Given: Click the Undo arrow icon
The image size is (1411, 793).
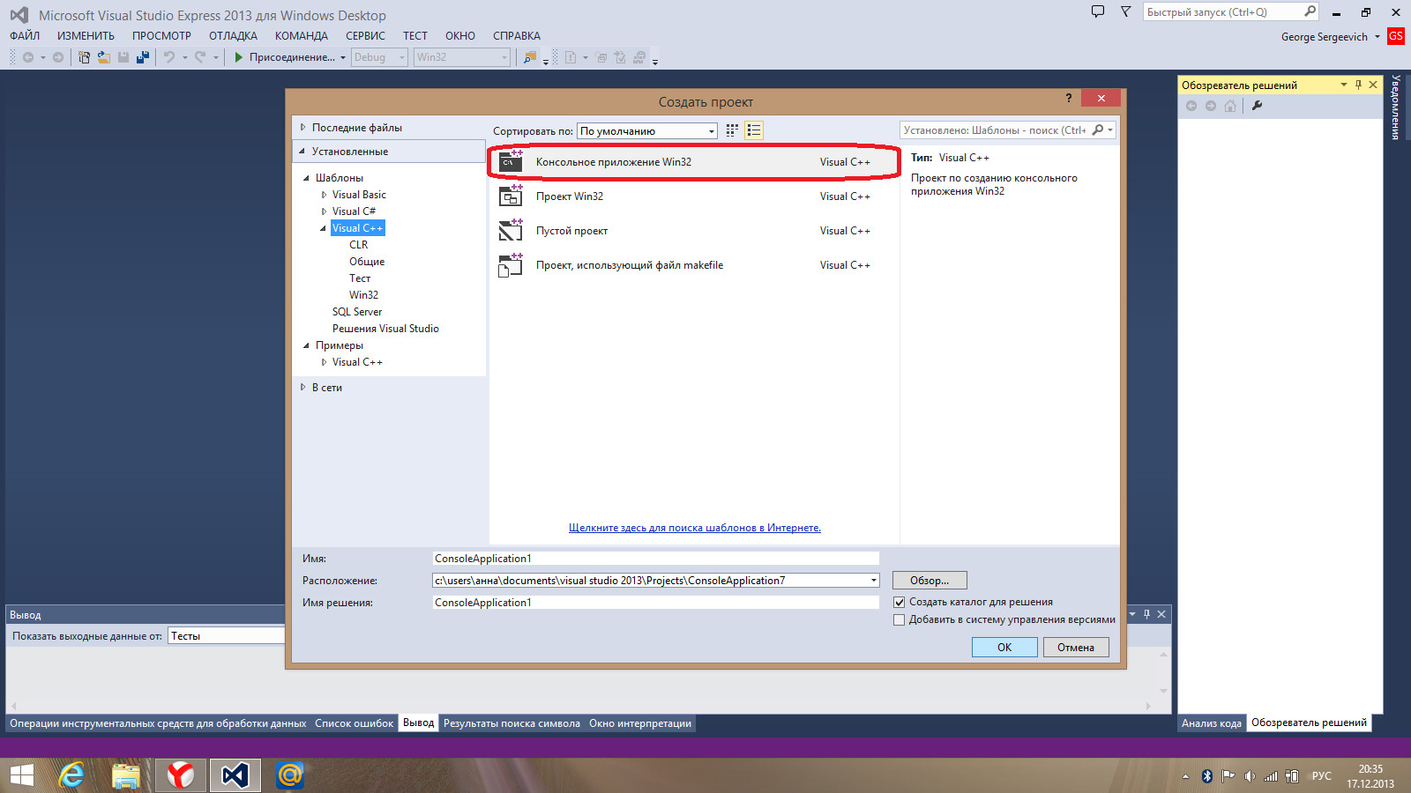Looking at the screenshot, I should click(x=169, y=57).
